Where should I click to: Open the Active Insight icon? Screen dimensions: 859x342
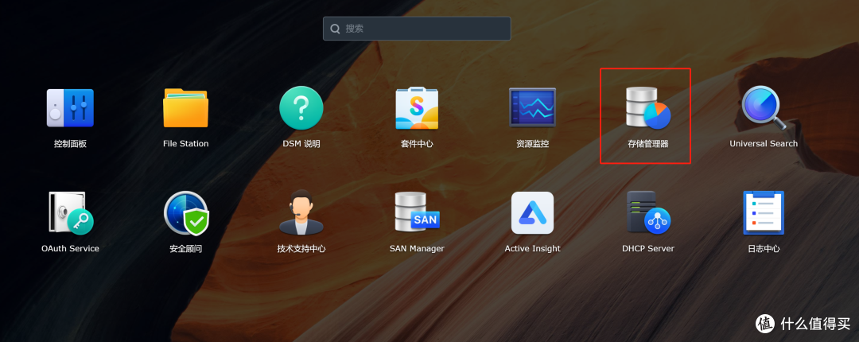click(532, 212)
